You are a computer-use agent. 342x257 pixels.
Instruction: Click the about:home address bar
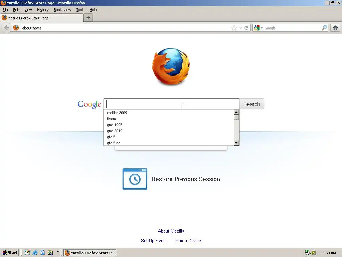click(126, 28)
